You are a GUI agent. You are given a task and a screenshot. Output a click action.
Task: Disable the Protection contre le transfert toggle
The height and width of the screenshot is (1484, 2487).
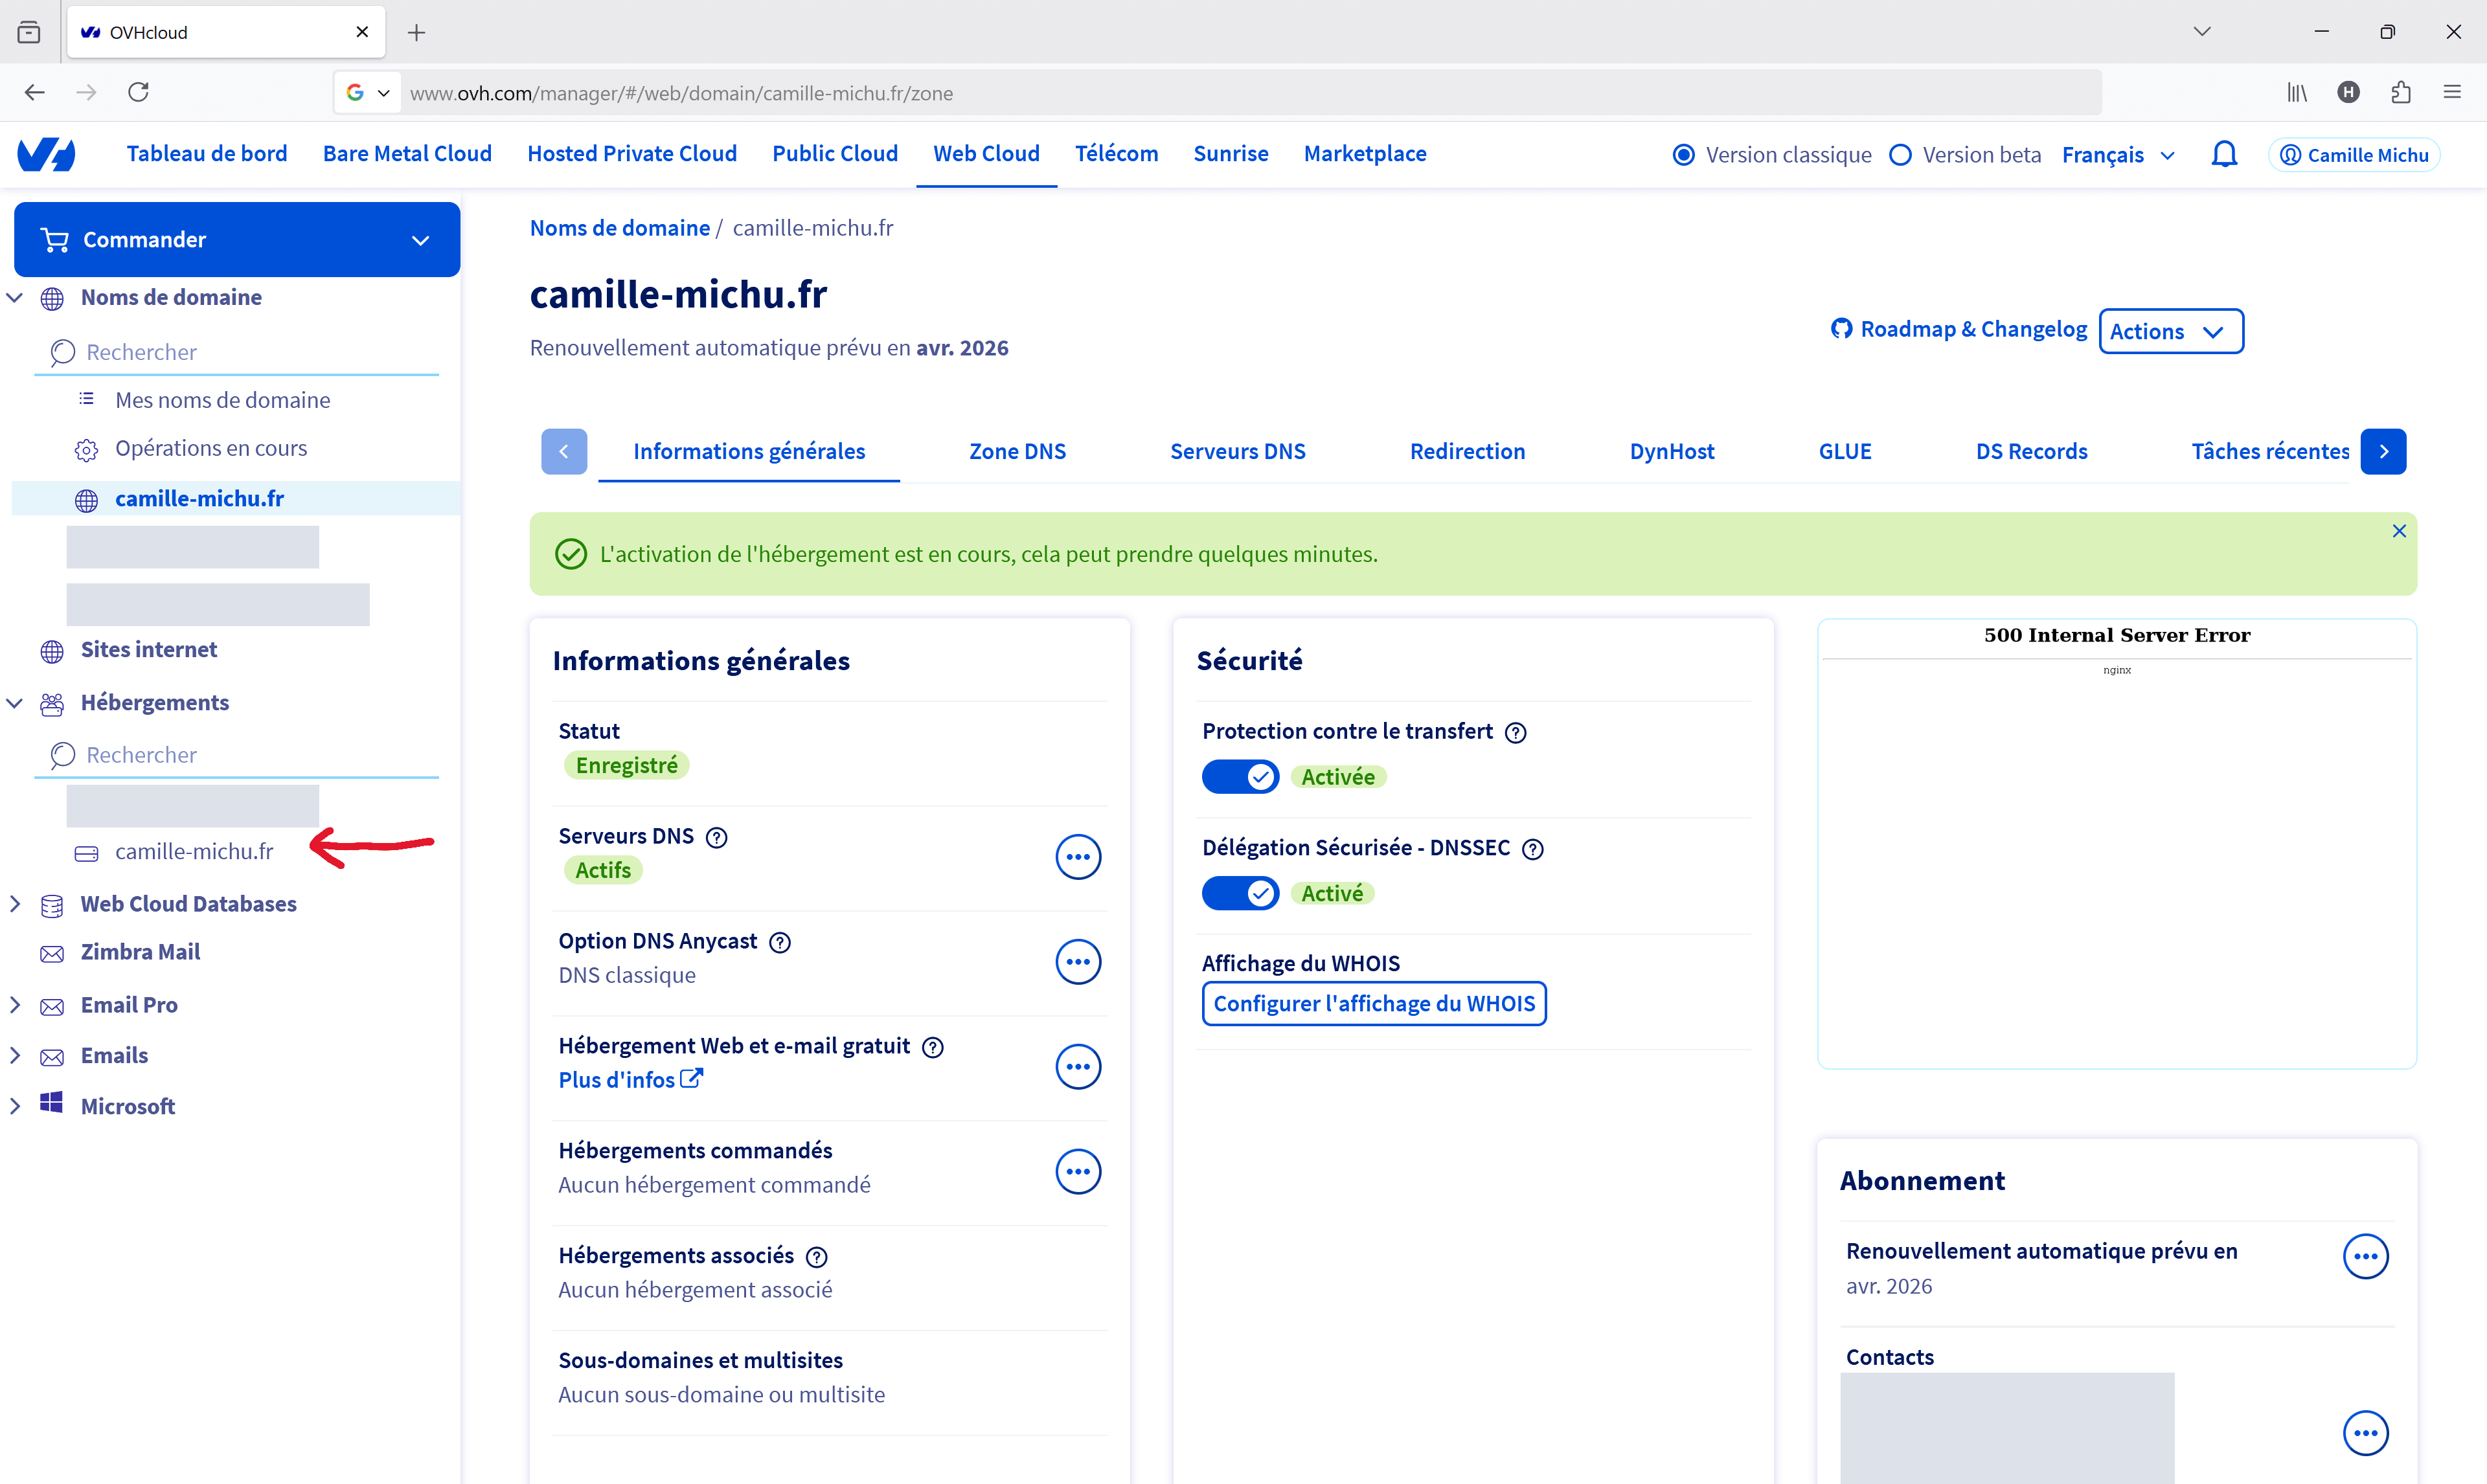point(1240,777)
